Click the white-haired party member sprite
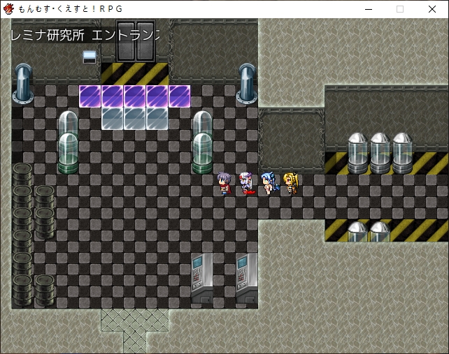Screen dimensions: 449x354 (x=246, y=184)
